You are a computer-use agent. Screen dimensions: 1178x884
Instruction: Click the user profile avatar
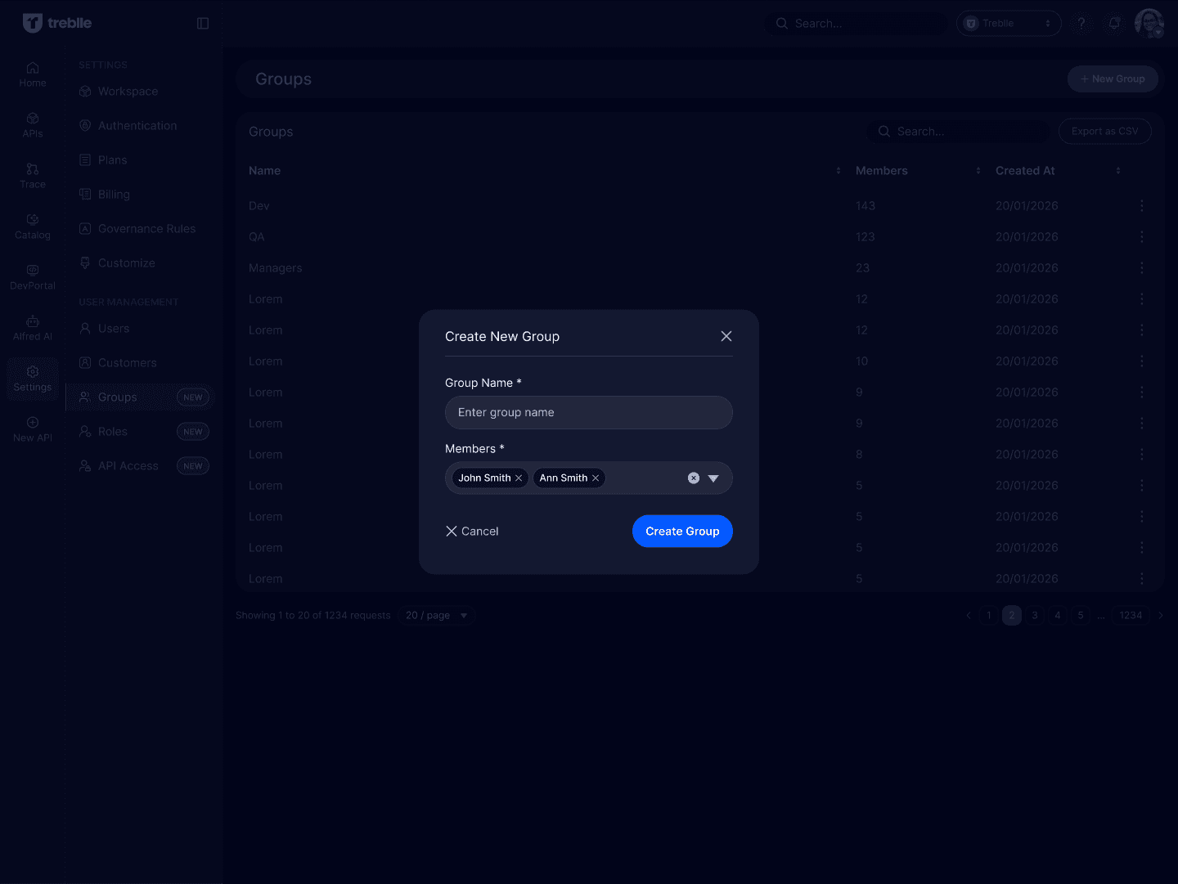[x=1149, y=24]
